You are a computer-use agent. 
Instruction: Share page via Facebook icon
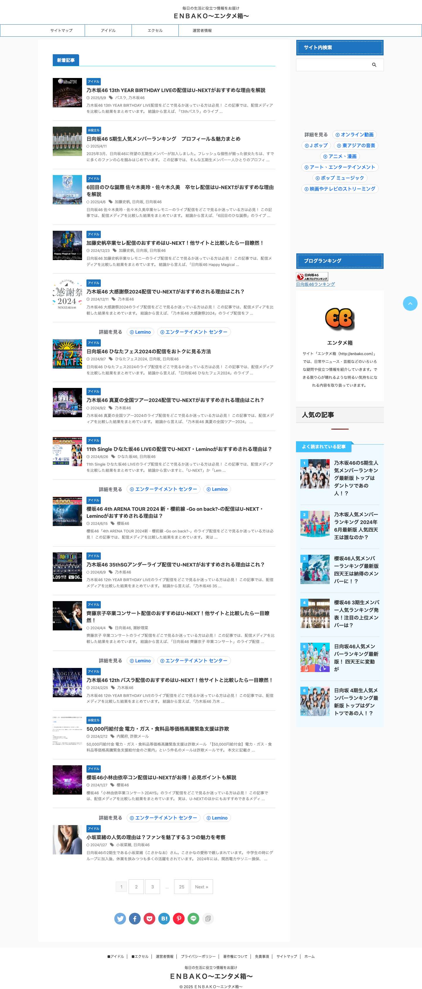[135, 918]
